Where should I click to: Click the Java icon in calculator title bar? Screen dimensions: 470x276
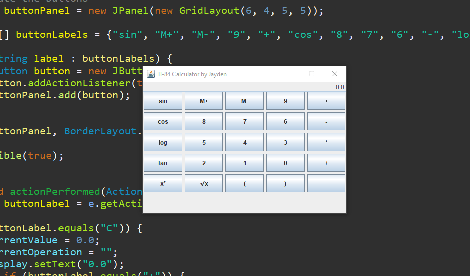151,74
